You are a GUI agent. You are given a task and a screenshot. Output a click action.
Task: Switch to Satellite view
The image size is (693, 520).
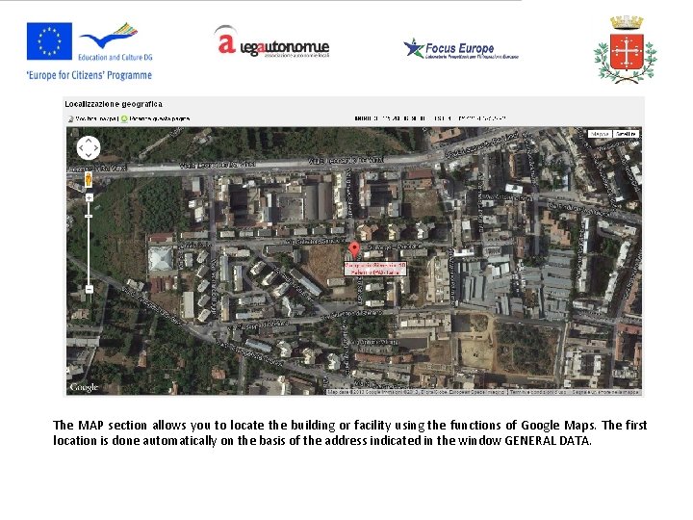626,134
